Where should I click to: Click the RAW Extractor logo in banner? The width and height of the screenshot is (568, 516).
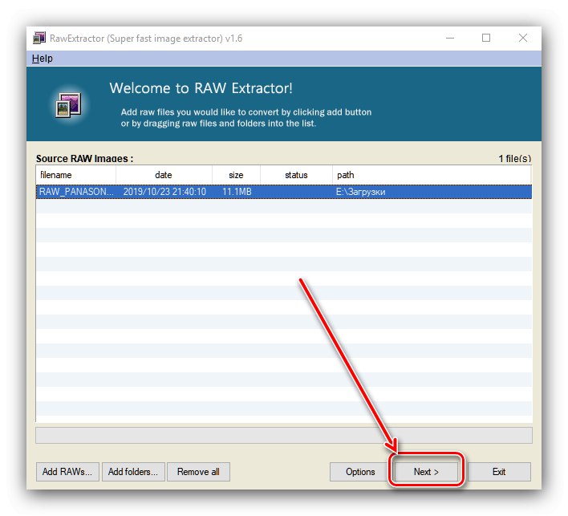[x=68, y=105]
